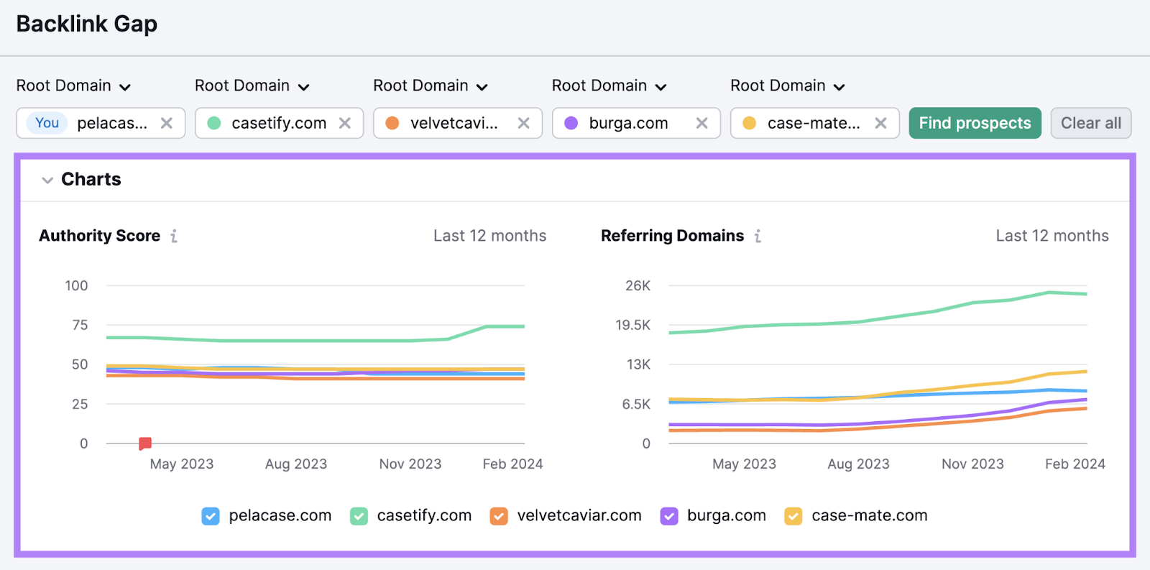Hide burga.com line via legend checkbox
The image size is (1150, 570).
tap(669, 516)
